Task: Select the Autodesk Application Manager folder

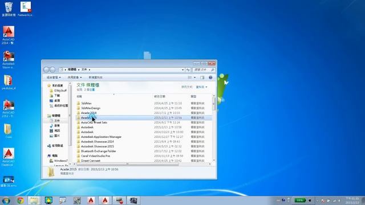Action: point(144,137)
